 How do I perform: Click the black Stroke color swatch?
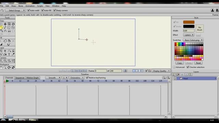pyautogui.click(x=189, y=26)
